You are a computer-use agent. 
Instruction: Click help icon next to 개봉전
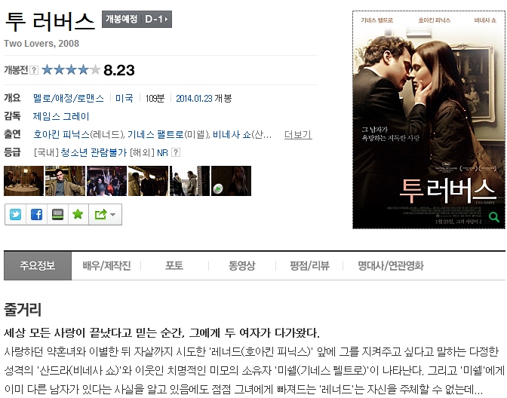34,70
